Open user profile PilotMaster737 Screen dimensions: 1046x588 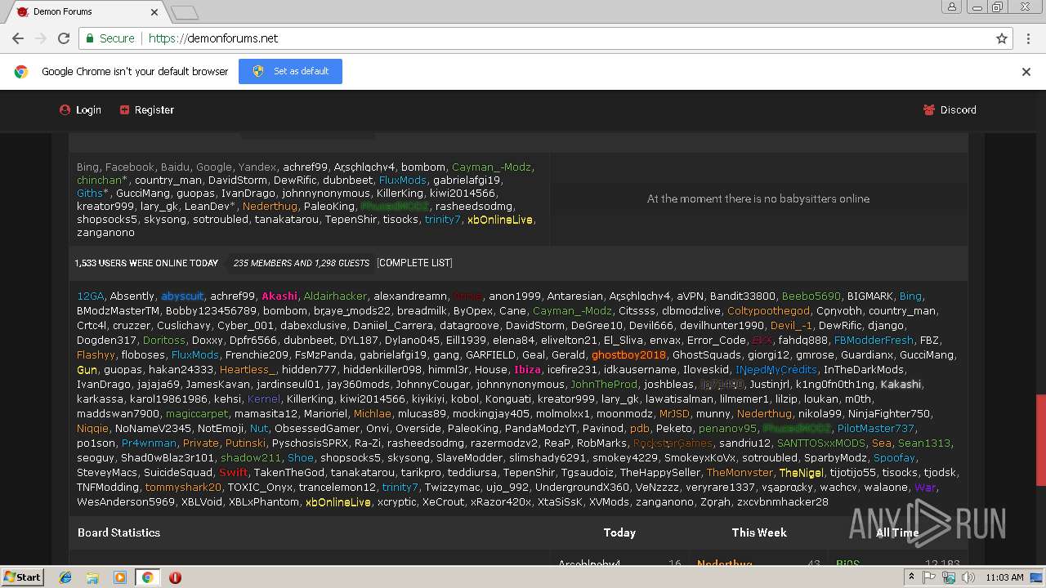click(876, 429)
